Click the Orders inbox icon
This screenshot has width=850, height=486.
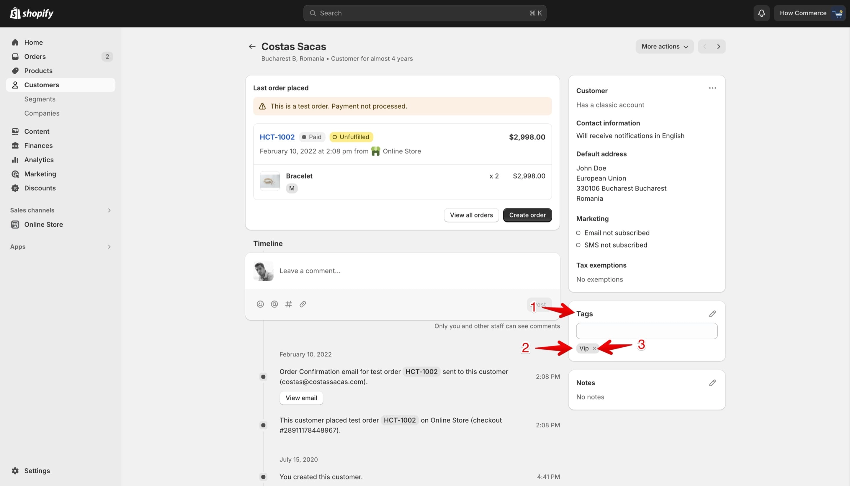(15, 56)
